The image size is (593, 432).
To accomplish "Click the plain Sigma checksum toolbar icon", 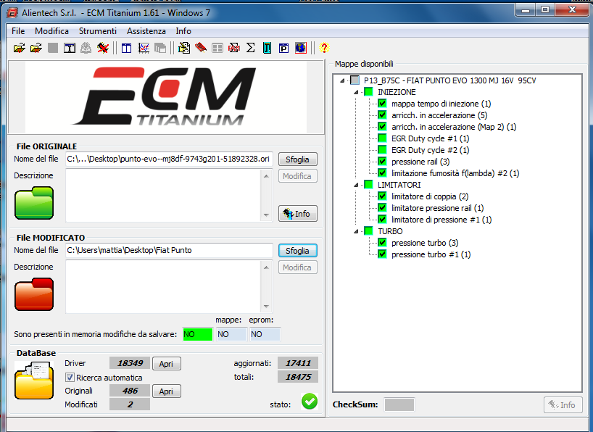I will [x=250, y=48].
